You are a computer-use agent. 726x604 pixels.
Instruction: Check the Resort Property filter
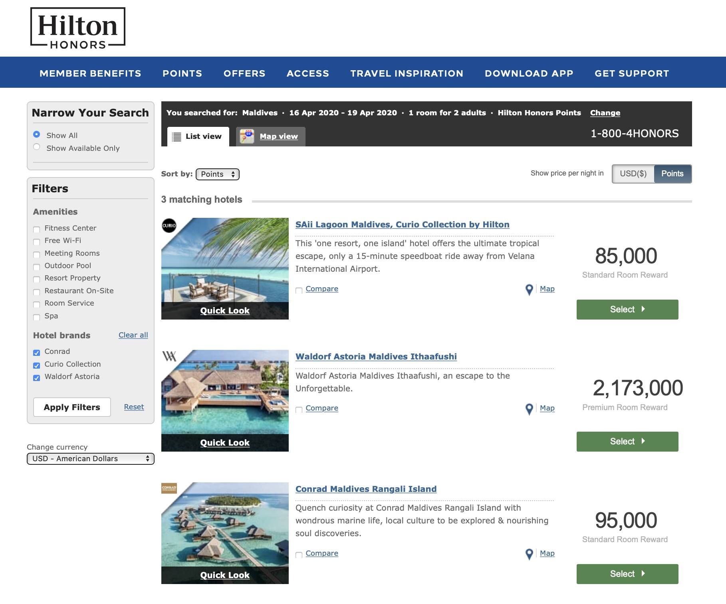tap(37, 279)
